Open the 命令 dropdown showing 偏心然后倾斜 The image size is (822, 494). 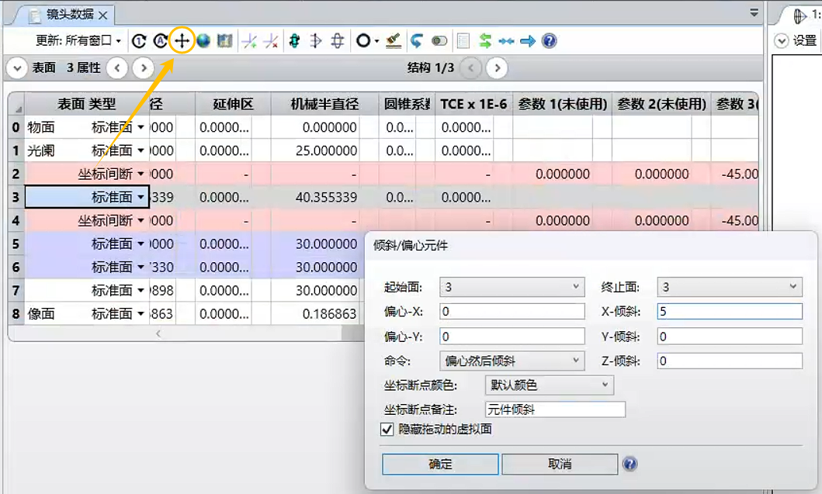[512, 360]
